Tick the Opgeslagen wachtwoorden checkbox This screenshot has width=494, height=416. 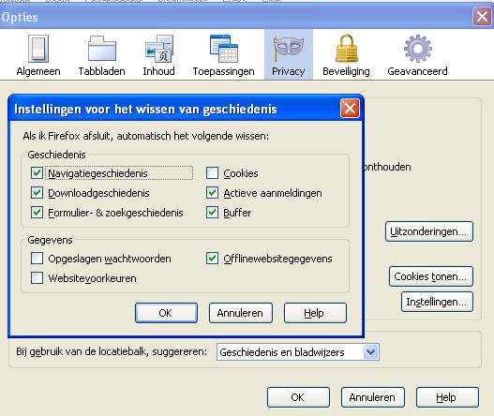37,259
